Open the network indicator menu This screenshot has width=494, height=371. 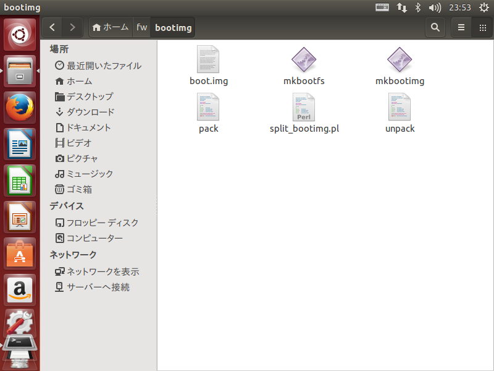coord(402,7)
